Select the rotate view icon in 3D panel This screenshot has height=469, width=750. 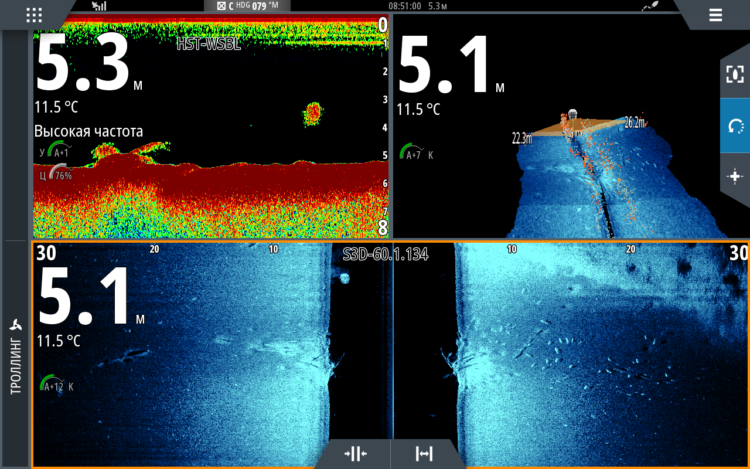(735, 125)
